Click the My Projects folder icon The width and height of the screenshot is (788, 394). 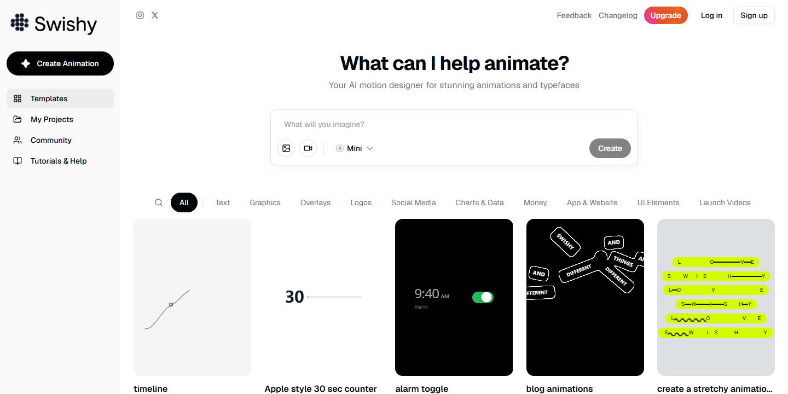coord(18,119)
